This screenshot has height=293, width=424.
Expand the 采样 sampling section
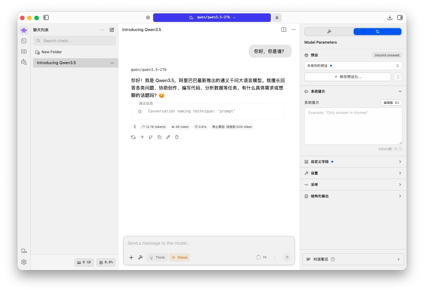[x=353, y=185]
